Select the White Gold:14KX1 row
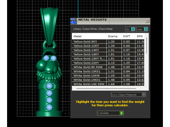Viewport: 170px width, 127px height. coord(108,80)
